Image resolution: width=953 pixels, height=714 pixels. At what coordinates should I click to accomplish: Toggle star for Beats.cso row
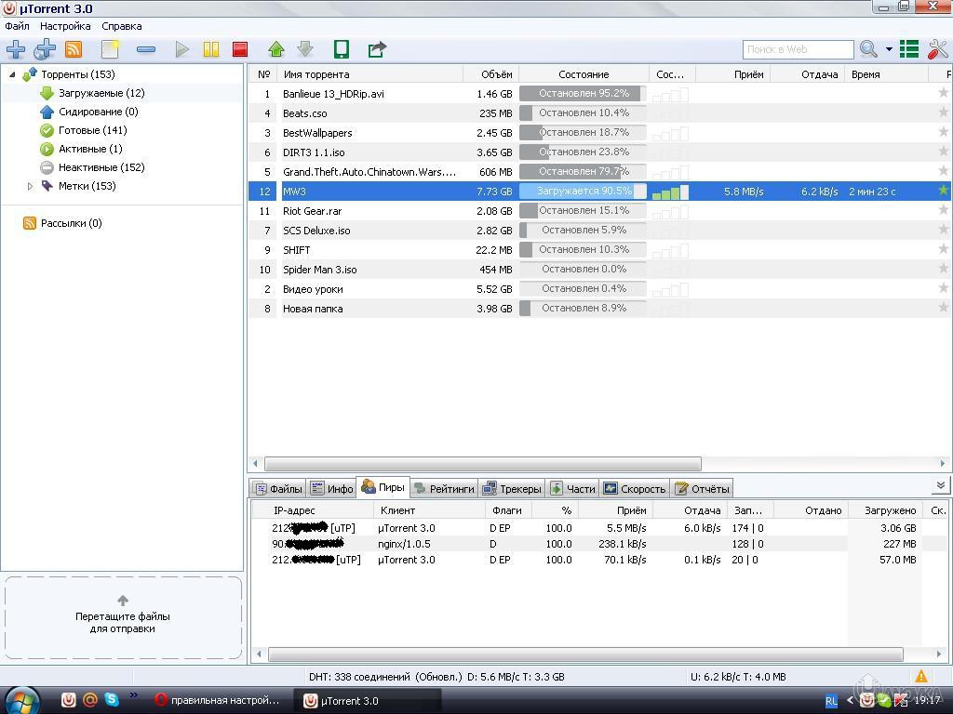pos(943,112)
